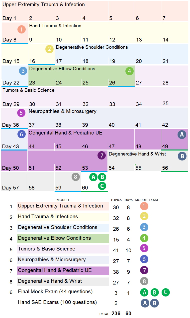Viewport: 190px width, 318px height.
Task: Select green C circle in Final Mock Exam row
Action: (x=166, y=292)
